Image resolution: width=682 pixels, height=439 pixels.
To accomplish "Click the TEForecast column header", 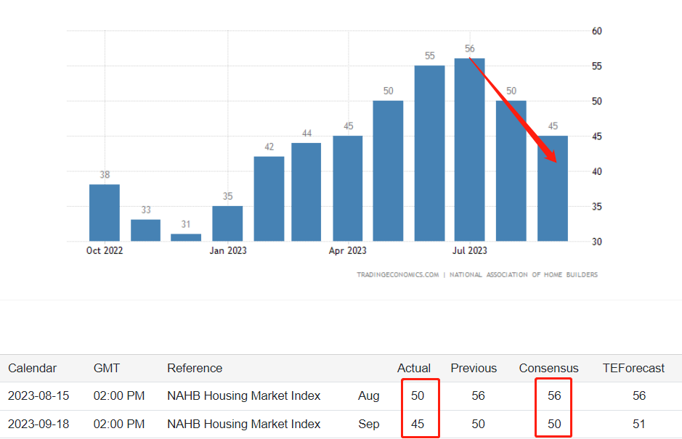I will (x=633, y=368).
